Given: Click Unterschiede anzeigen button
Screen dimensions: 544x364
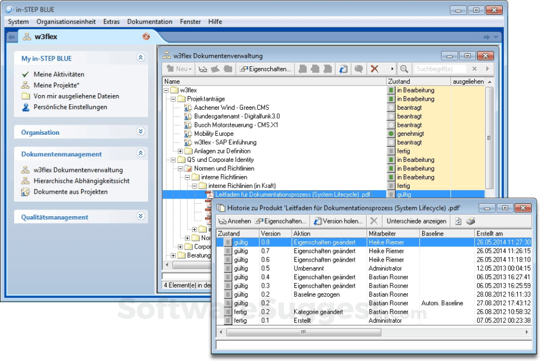Looking at the screenshot, I should pos(416,221).
